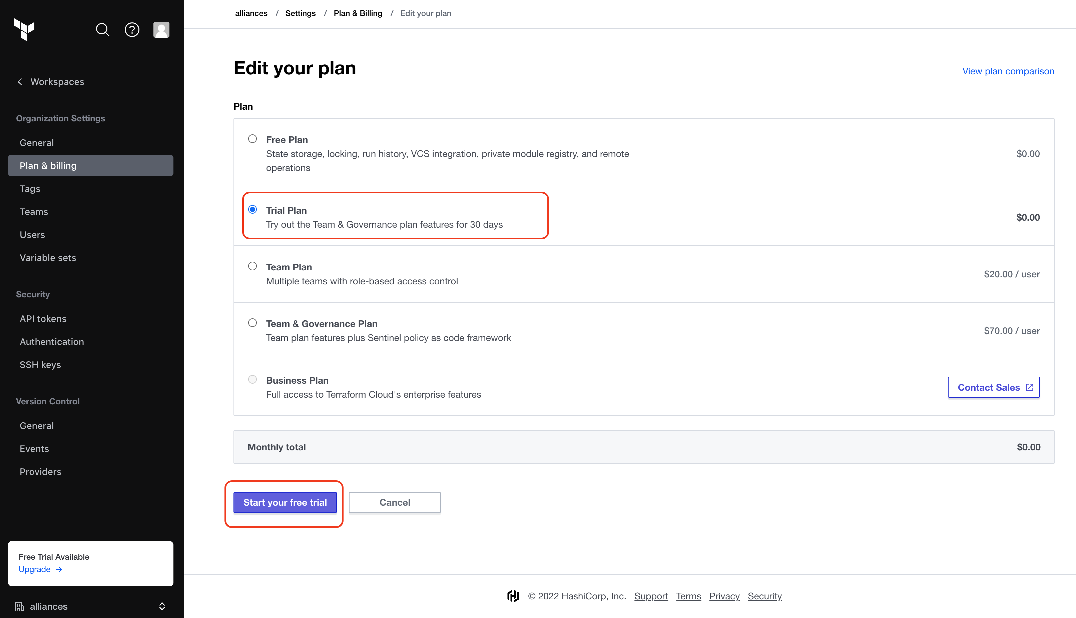Open Variable sets settings page
The image size is (1076, 618).
pyautogui.click(x=48, y=258)
